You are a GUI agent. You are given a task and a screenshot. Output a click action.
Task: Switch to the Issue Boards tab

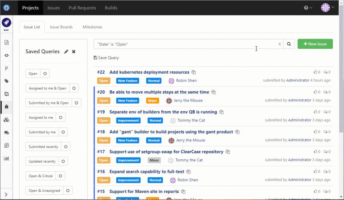click(x=61, y=27)
